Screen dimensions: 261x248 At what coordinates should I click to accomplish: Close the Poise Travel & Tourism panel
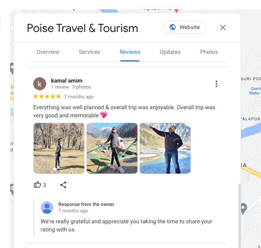[x=223, y=28]
